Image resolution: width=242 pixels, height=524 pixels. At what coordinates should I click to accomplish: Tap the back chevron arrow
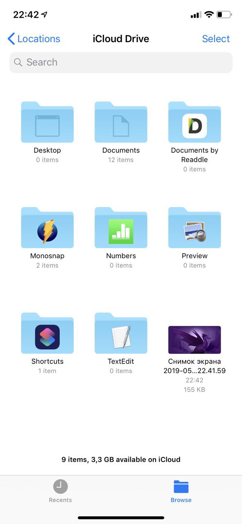click(11, 39)
